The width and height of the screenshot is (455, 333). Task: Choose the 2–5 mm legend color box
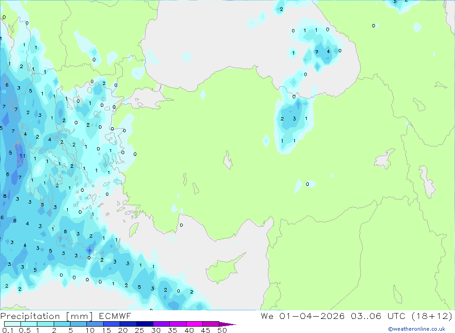coord(62,324)
